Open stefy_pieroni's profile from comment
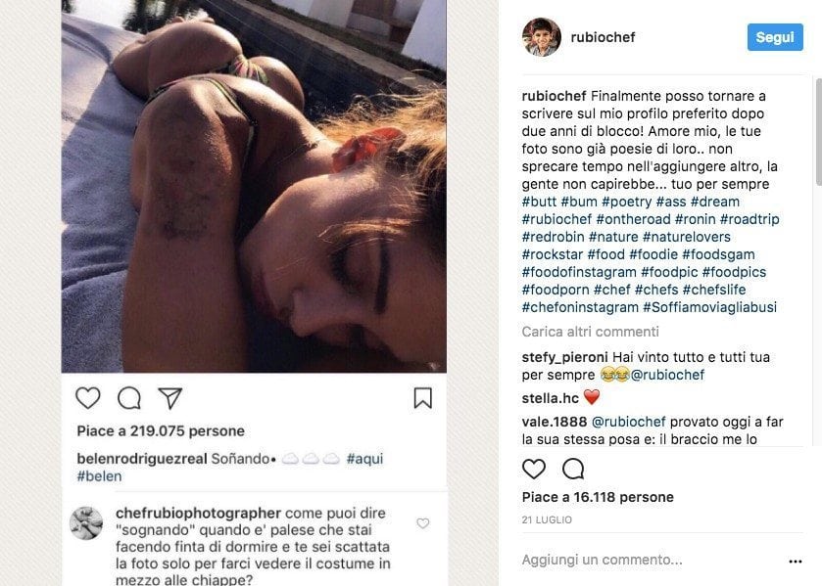The image size is (822, 586). (565, 357)
